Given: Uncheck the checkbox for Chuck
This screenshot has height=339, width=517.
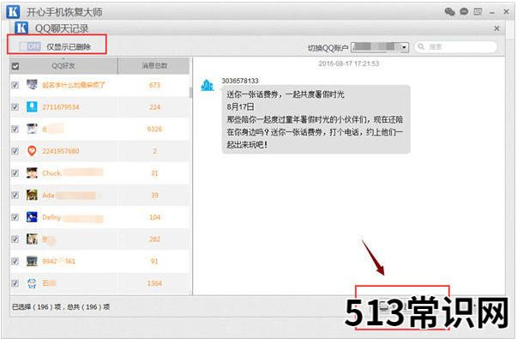Looking at the screenshot, I should (15, 173).
